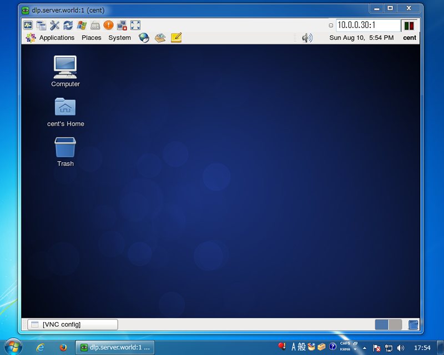Open the System menu
The width and height of the screenshot is (444, 355).
(x=119, y=38)
